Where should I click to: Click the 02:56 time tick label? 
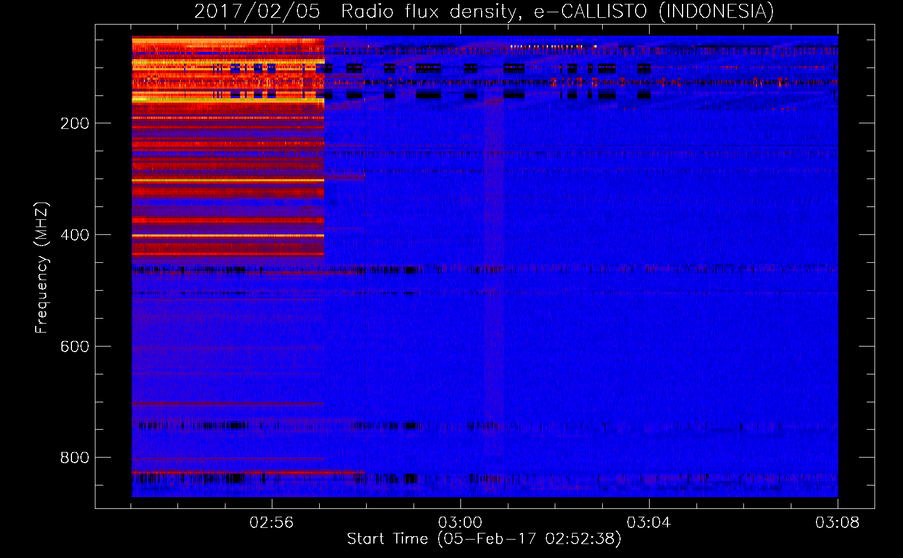click(x=272, y=523)
